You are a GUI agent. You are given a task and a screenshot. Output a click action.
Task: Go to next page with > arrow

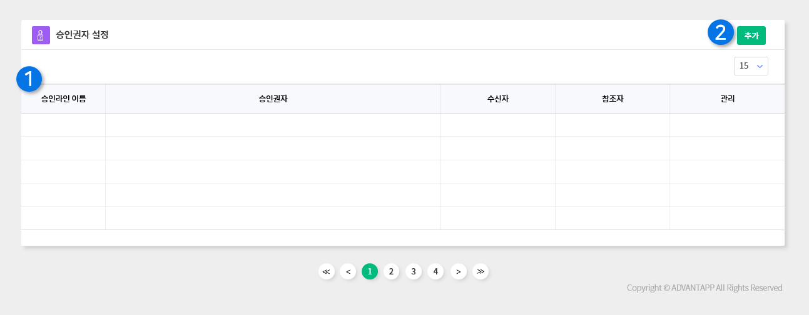pos(459,271)
